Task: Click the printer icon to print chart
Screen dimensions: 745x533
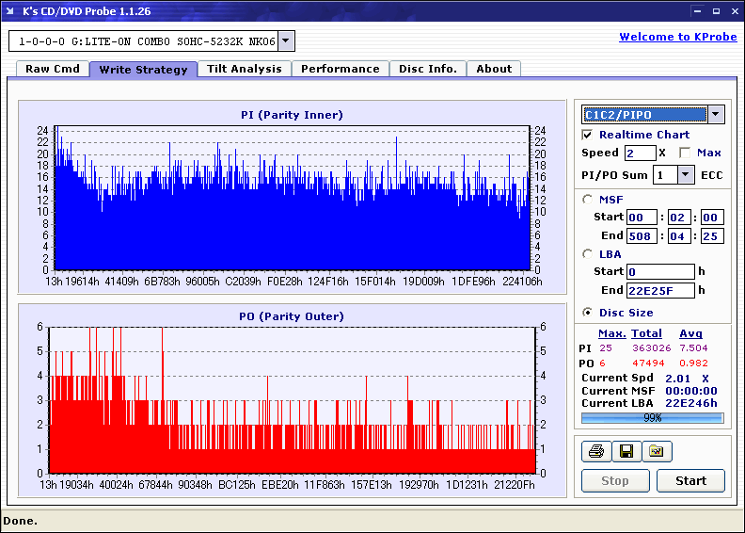Action: pyautogui.click(x=595, y=452)
